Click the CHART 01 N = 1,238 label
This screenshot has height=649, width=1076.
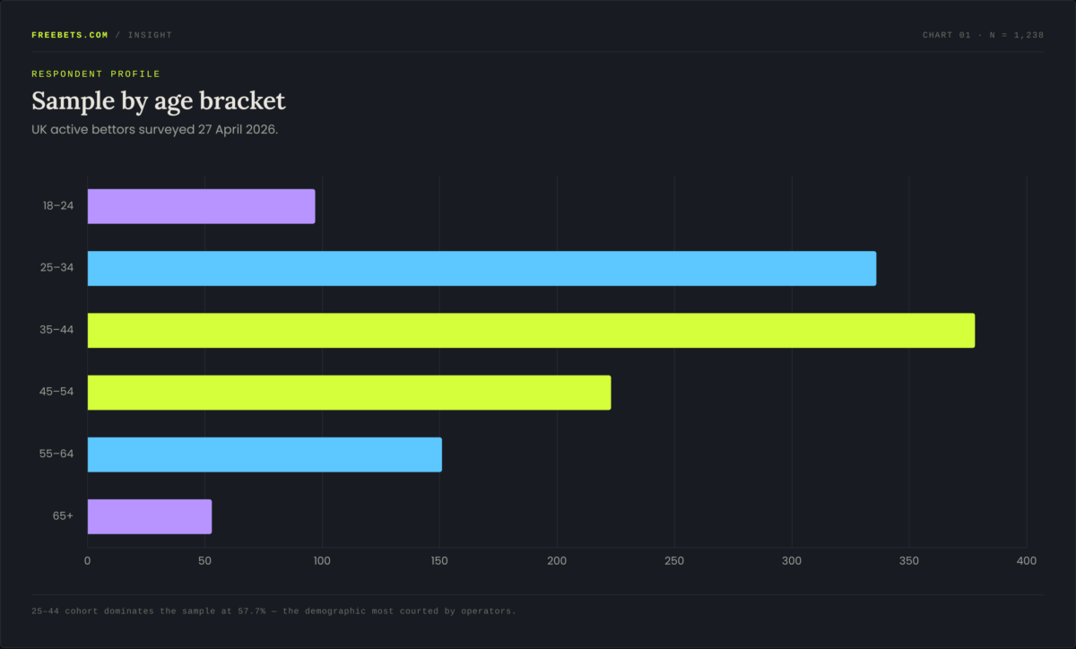[x=984, y=35]
